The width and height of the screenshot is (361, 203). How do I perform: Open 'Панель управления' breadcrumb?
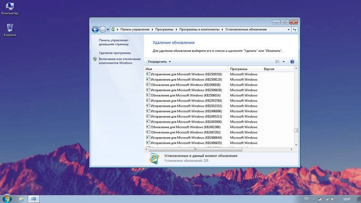[x=134, y=29]
